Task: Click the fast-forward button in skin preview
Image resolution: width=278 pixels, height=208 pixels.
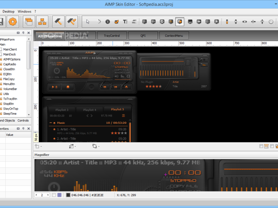Action: coord(116,87)
